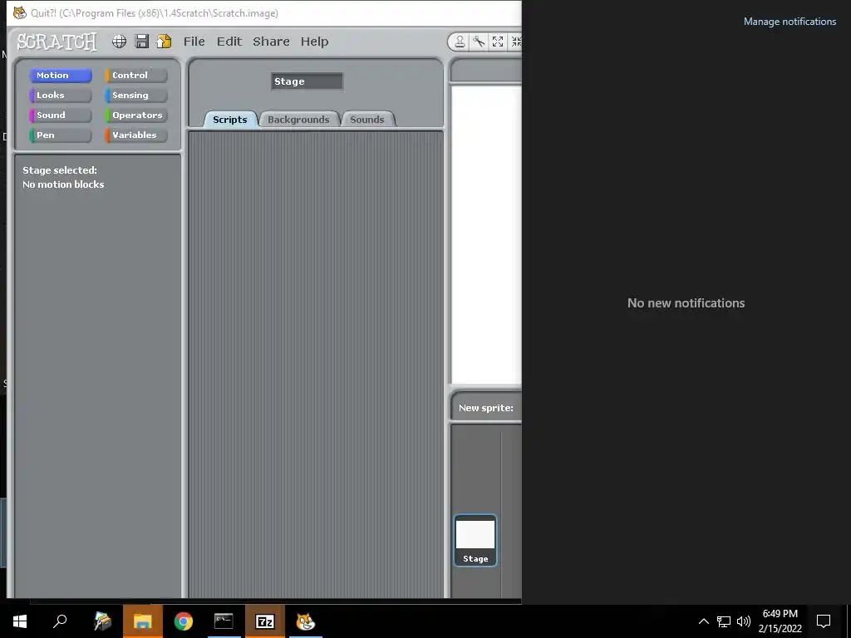The width and height of the screenshot is (851, 638).
Task: Click the 'Stage selected:' text
Action: click(x=60, y=170)
